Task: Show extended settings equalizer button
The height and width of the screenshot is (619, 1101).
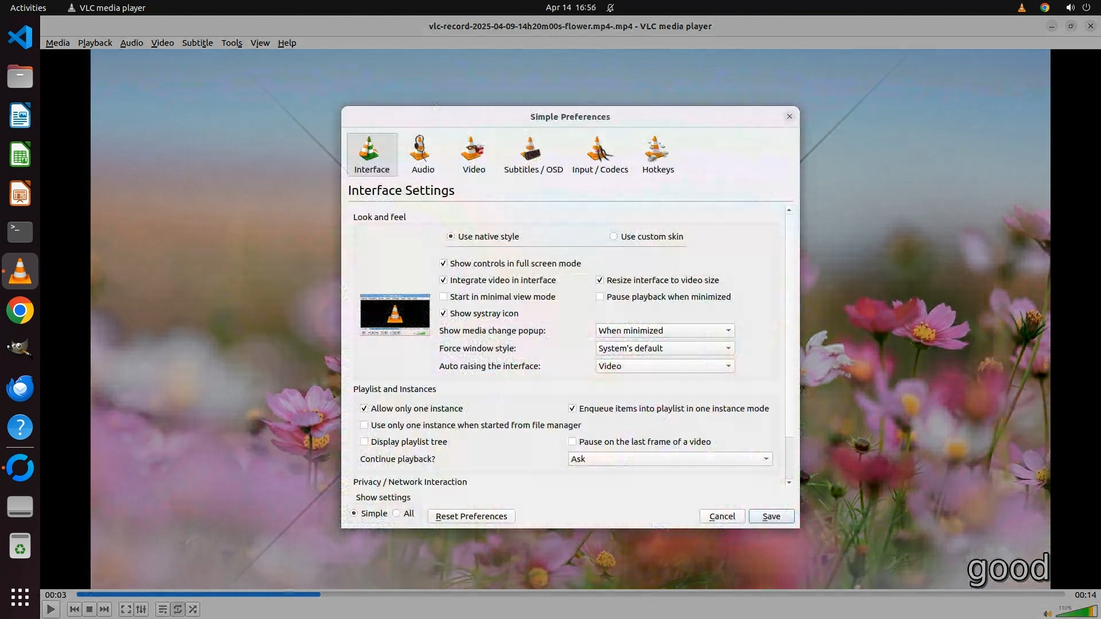Action: 141,609
